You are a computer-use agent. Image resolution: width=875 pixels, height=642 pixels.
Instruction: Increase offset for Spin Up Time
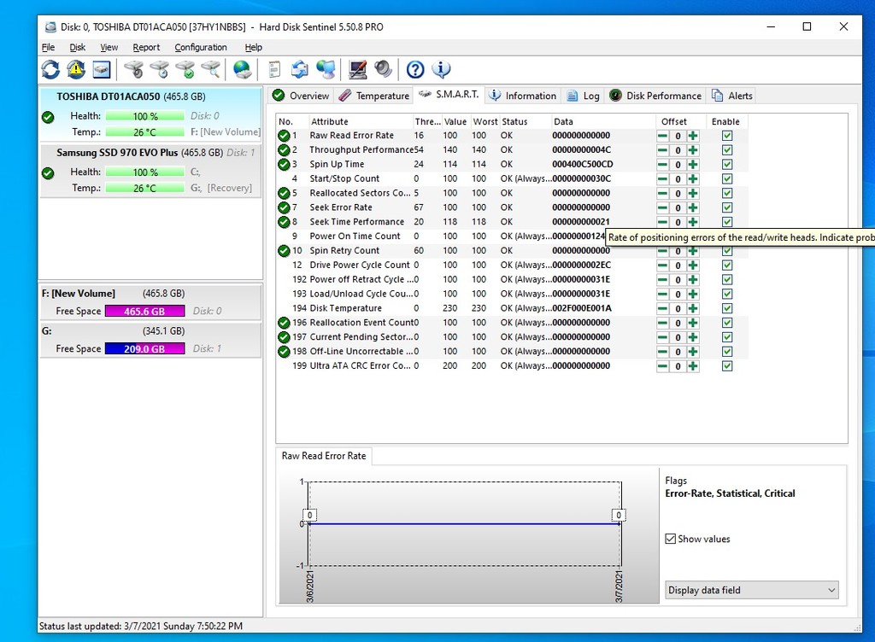point(693,165)
